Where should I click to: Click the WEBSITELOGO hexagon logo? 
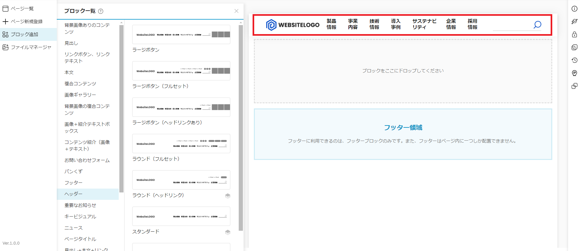coord(271,25)
